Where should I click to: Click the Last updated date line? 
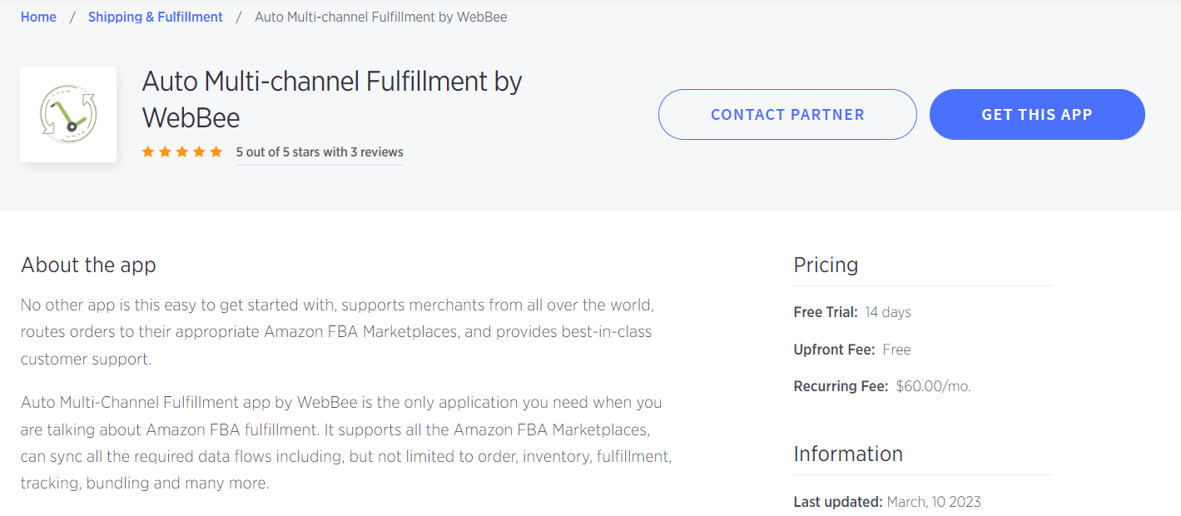pyautogui.click(x=887, y=502)
